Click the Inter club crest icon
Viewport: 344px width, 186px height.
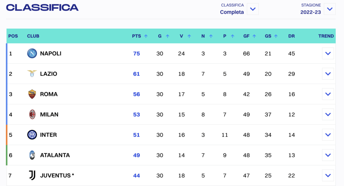click(x=32, y=135)
